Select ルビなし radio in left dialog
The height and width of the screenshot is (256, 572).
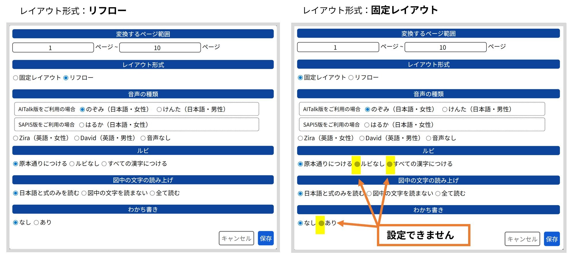pyautogui.click(x=72, y=164)
